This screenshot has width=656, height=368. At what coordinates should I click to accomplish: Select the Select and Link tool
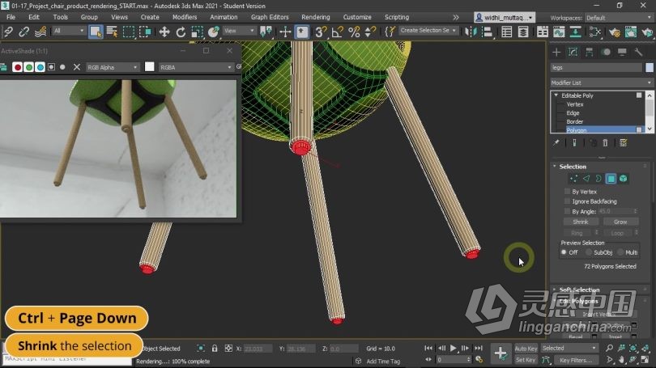(8, 32)
